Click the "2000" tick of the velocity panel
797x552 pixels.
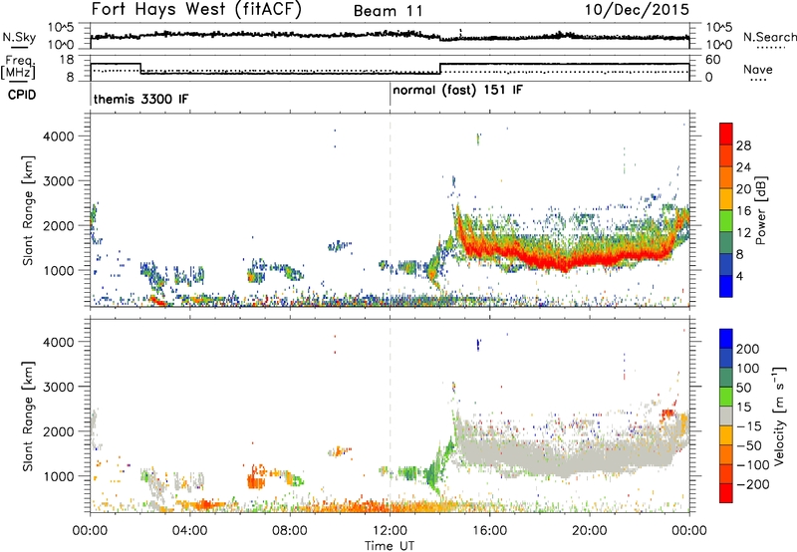click(58, 431)
